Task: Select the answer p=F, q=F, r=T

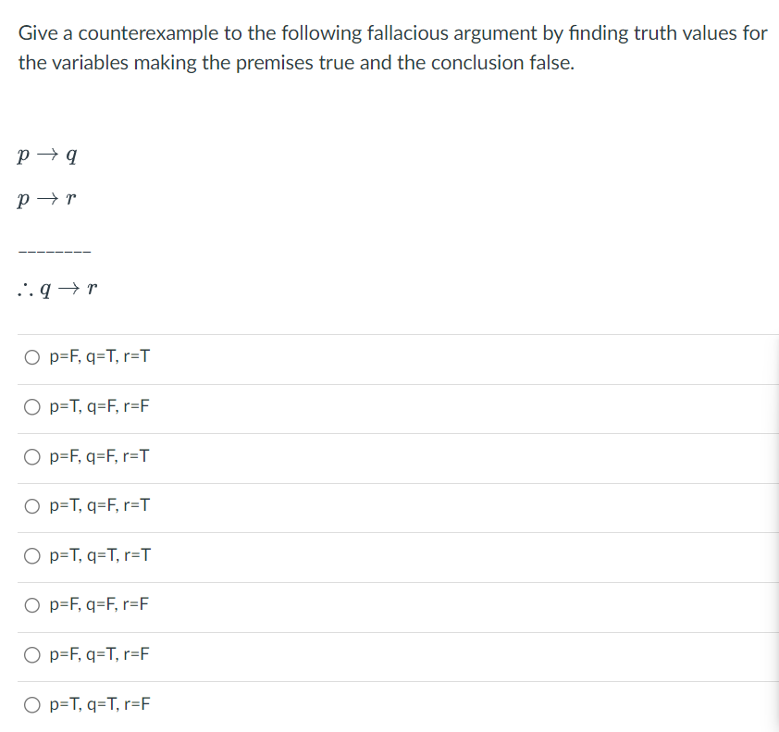Action: tap(98, 456)
